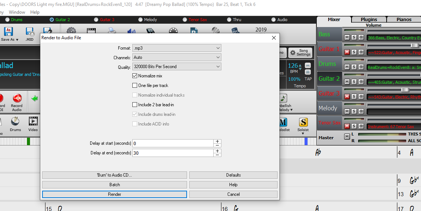Cancel the Render to Audio dialog
Viewport: 421px width, 211px height.
[x=233, y=194]
